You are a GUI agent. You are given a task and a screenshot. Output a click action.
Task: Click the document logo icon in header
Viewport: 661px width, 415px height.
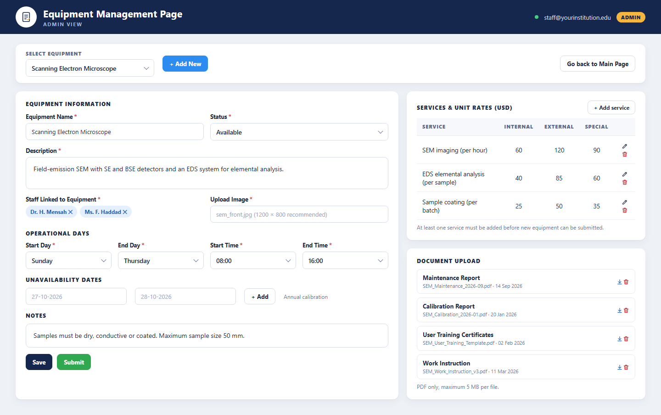tap(26, 17)
